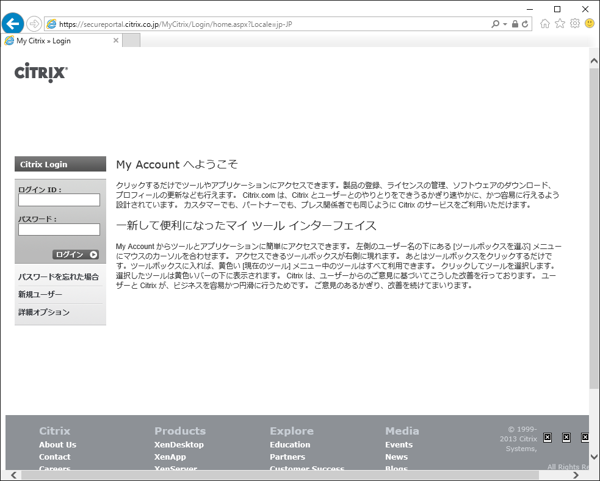This screenshot has width=600, height=481.
Task: Click the browser Back arrow button
Action: [12, 24]
